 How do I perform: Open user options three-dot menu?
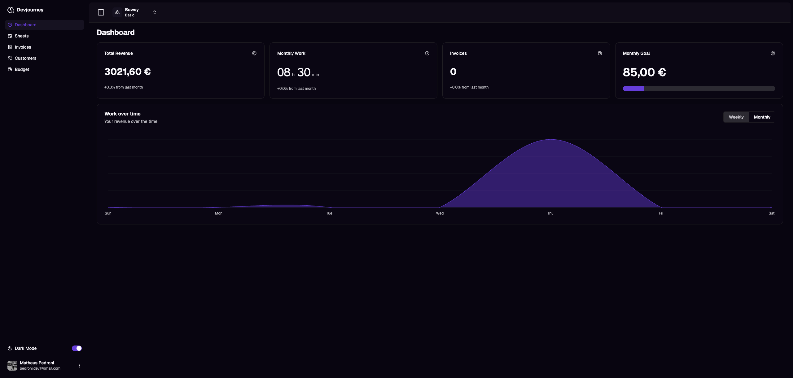click(79, 366)
